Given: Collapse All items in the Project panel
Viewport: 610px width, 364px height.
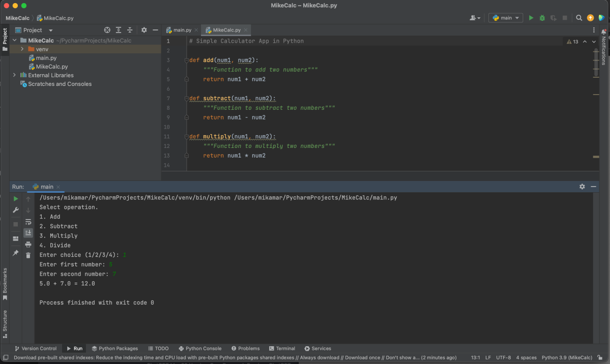Looking at the screenshot, I should [129, 30].
